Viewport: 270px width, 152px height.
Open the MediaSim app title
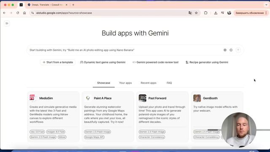pos(46,98)
